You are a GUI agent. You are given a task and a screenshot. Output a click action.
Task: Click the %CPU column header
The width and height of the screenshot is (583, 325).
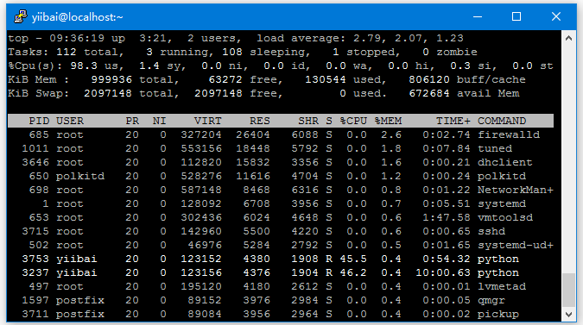pos(353,121)
